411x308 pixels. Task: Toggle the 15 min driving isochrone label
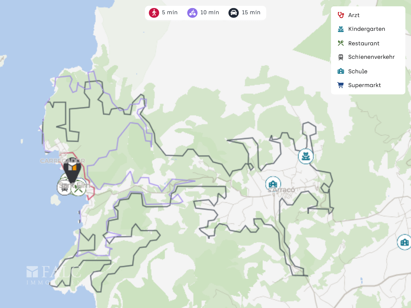point(251,12)
